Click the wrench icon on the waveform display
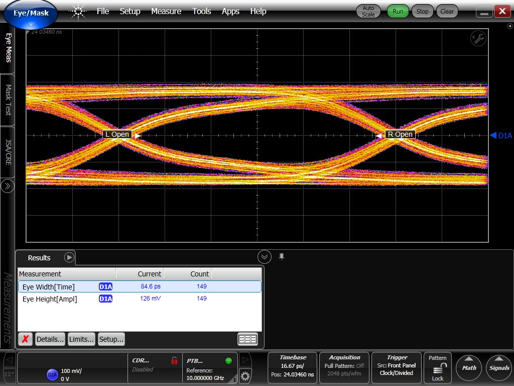 pos(478,39)
